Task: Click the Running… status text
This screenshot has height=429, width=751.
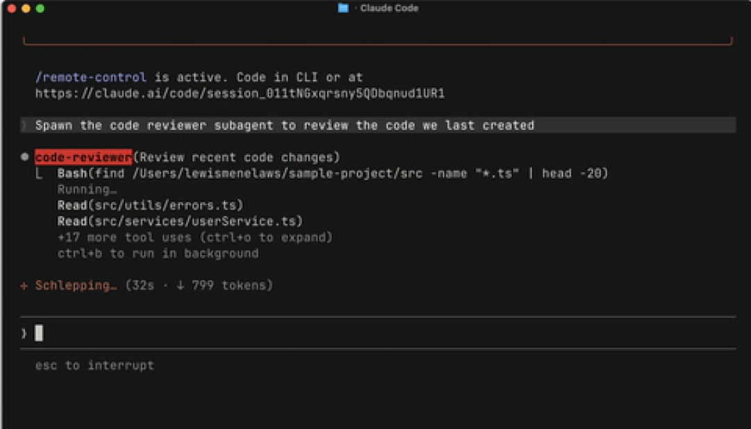Action: [87, 189]
